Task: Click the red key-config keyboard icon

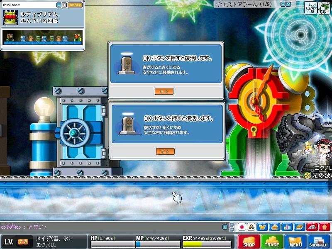Action: (x=312, y=227)
